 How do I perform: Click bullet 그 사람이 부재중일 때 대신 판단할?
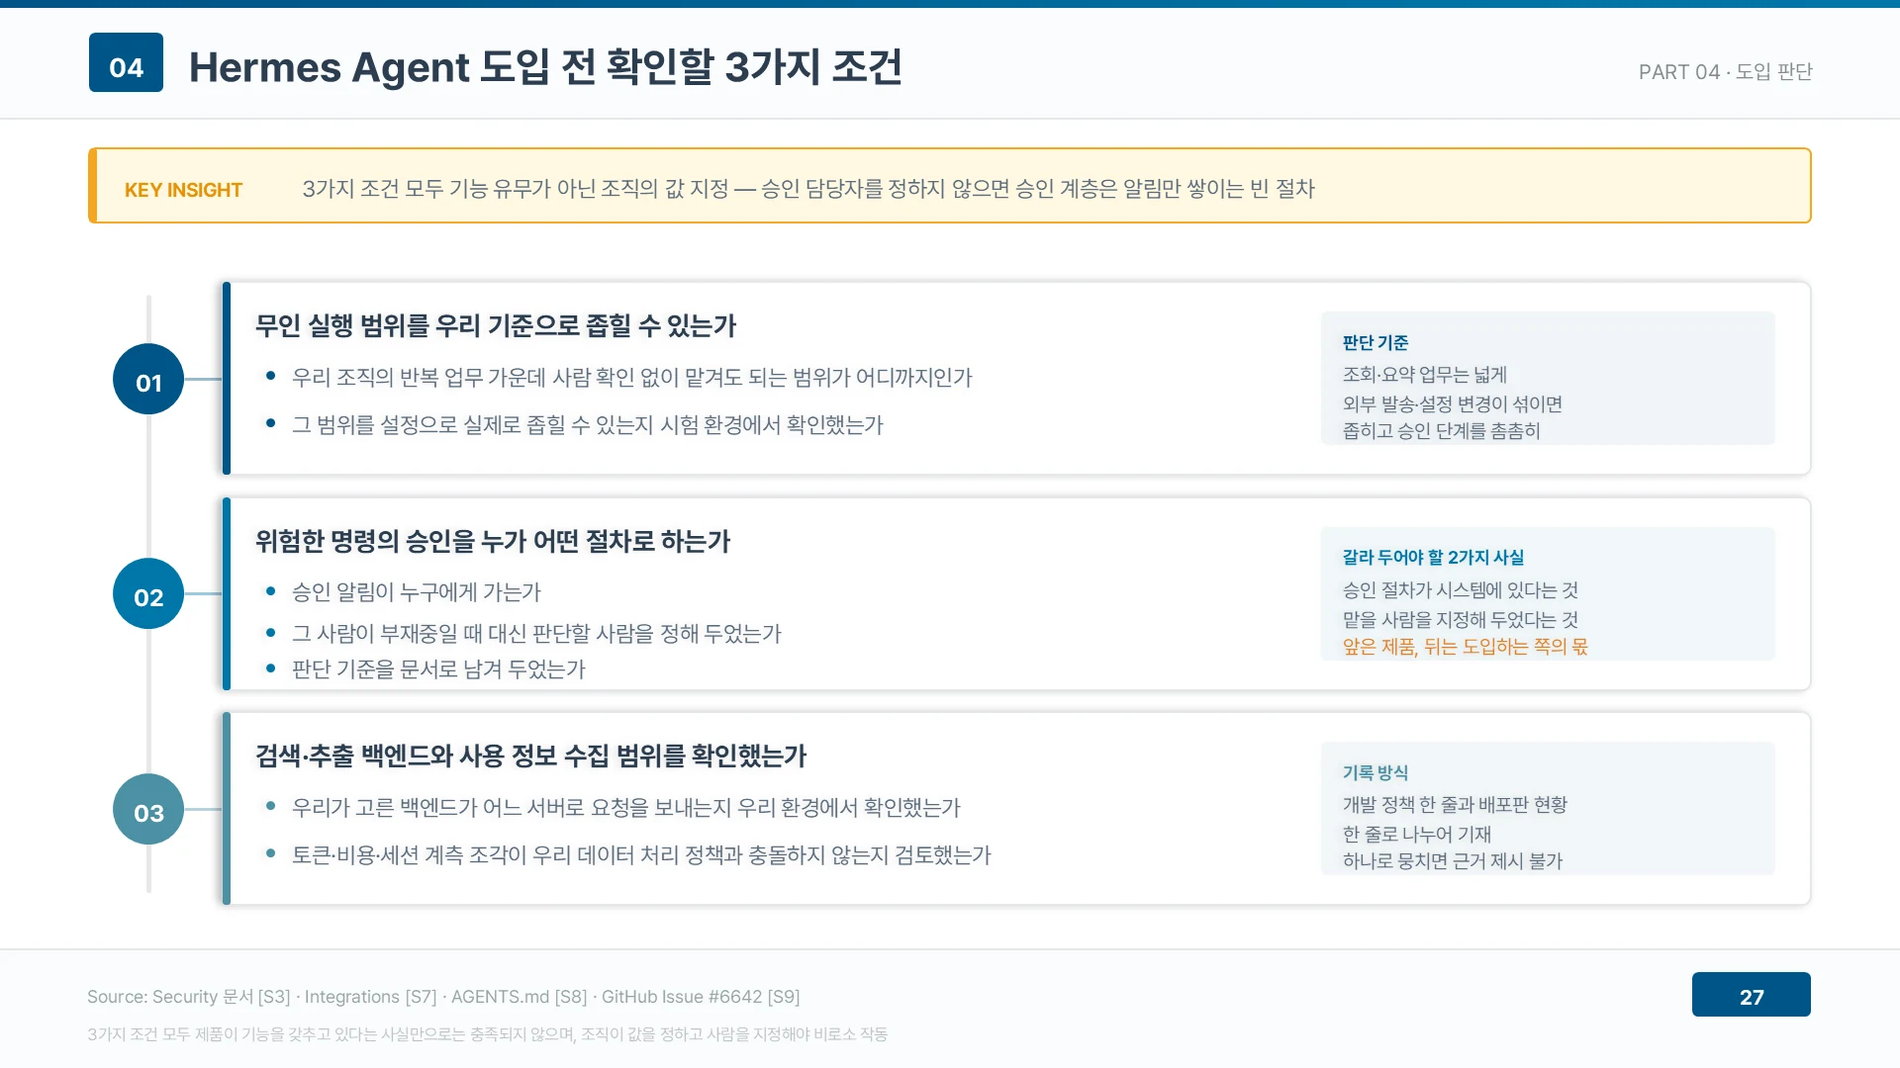pos(536,633)
